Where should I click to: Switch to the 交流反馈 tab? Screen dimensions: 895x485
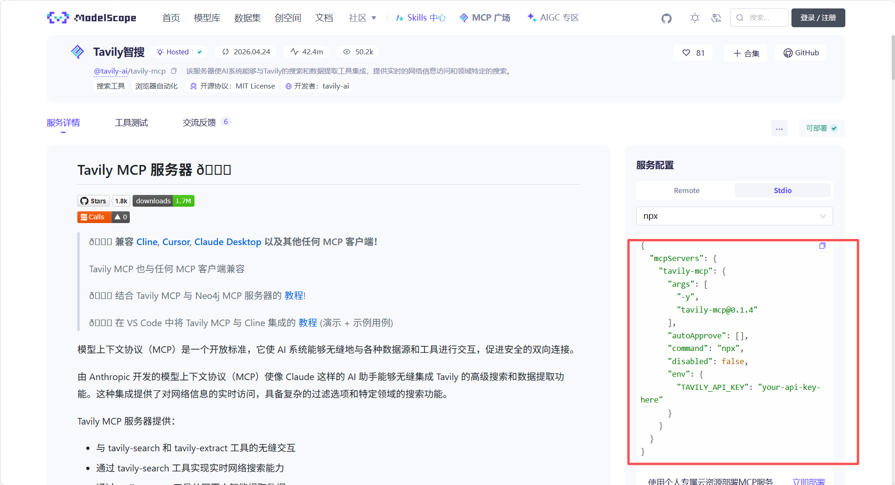(x=199, y=123)
